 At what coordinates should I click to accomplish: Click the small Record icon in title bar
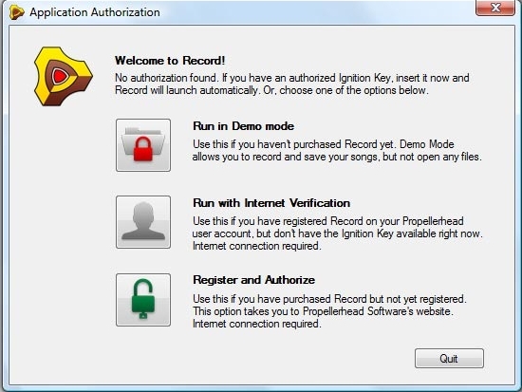pos(17,12)
